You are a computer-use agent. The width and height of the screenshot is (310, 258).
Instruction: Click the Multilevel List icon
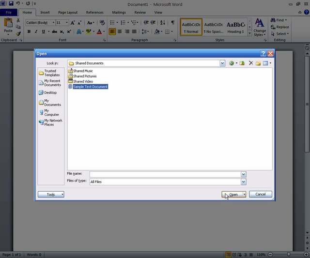click(x=134, y=23)
